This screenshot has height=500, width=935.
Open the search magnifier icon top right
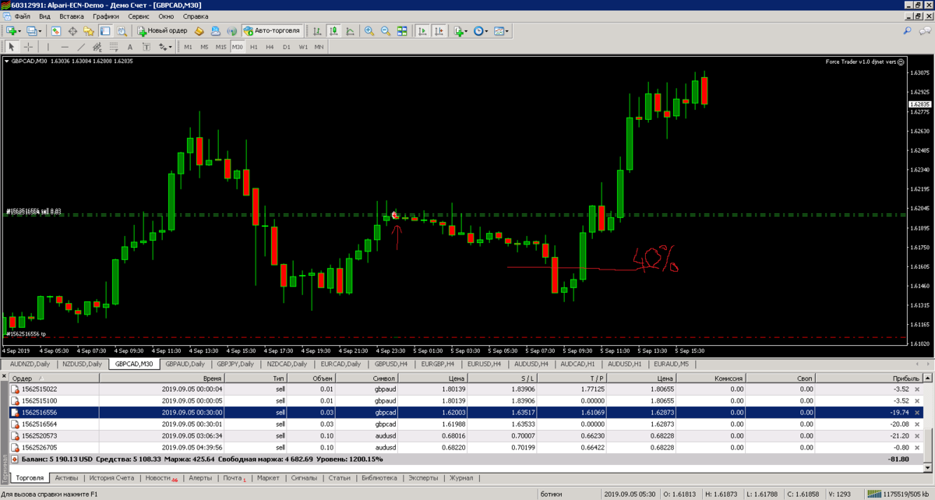pyautogui.click(x=907, y=31)
